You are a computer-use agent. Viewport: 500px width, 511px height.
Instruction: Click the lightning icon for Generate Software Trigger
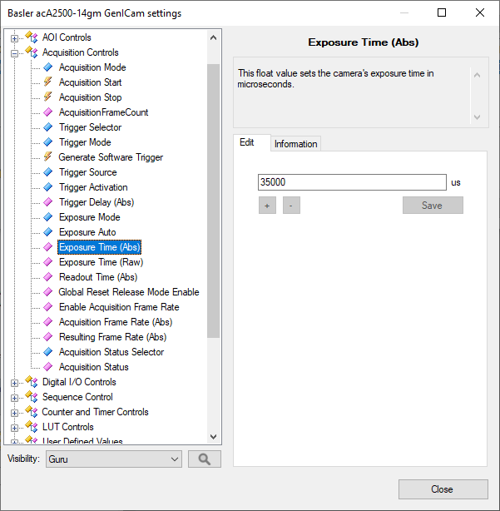(x=47, y=157)
